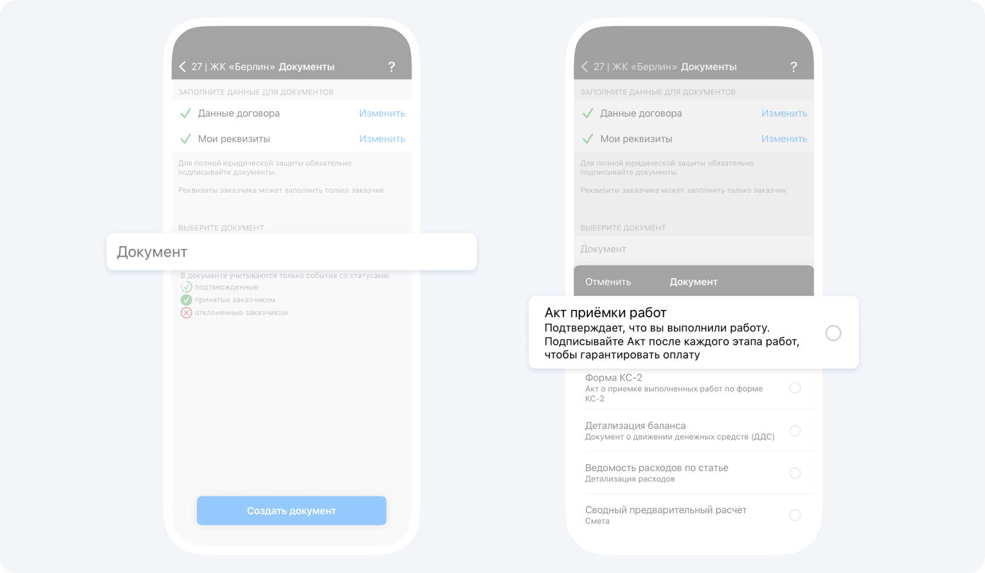Select the Форма КС-2 radio button
985x573 pixels.
[795, 388]
